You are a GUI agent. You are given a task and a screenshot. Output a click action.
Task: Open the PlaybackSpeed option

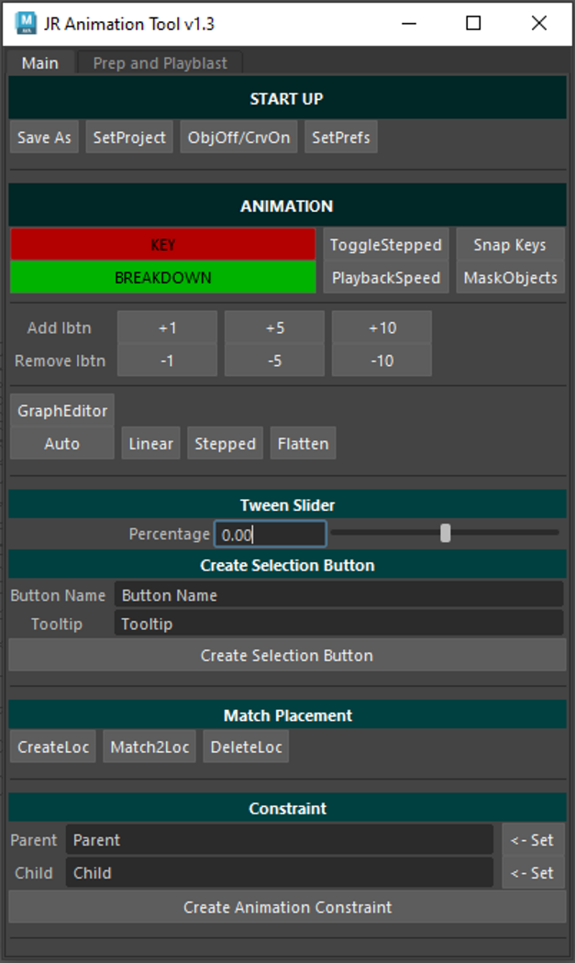(385, 278)
